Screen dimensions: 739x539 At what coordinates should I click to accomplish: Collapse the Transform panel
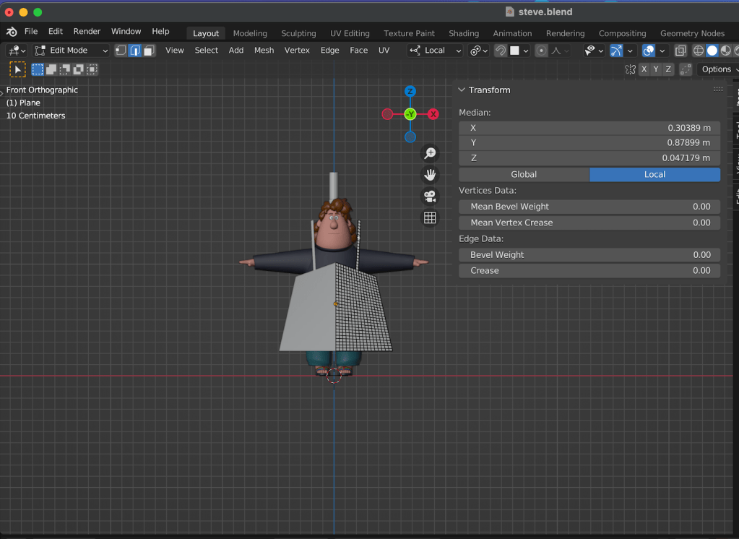pos(462,90)
